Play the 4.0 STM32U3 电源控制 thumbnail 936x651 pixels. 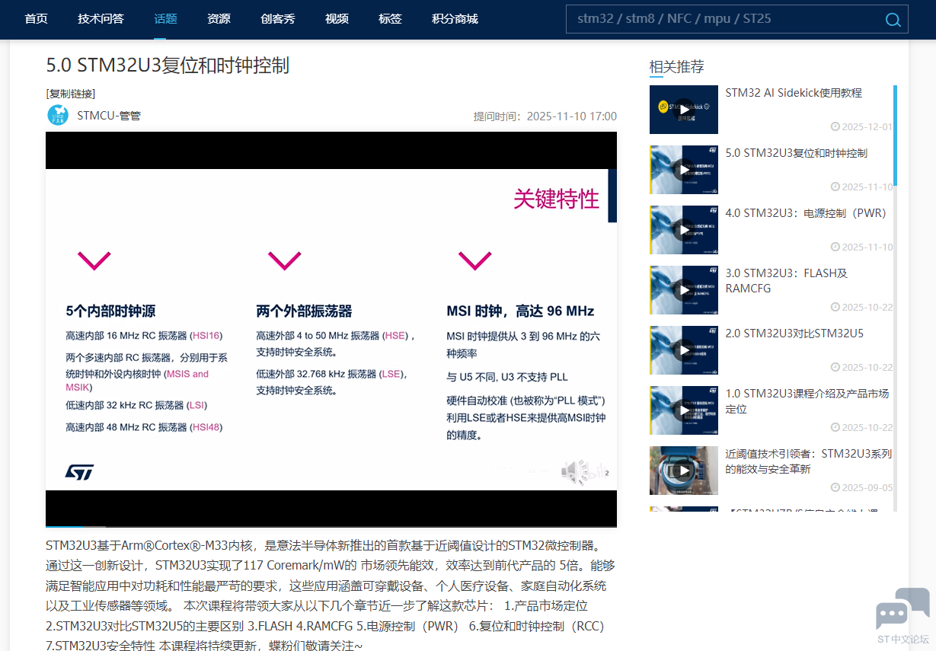pos(684,230)
